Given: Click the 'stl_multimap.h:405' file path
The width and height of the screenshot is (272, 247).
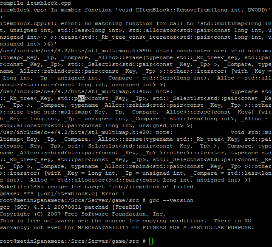Looking at the screenshot, I should [x=117, y=91].
